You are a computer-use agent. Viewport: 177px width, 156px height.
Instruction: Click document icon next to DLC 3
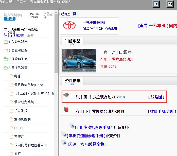(x=11, y=128)
